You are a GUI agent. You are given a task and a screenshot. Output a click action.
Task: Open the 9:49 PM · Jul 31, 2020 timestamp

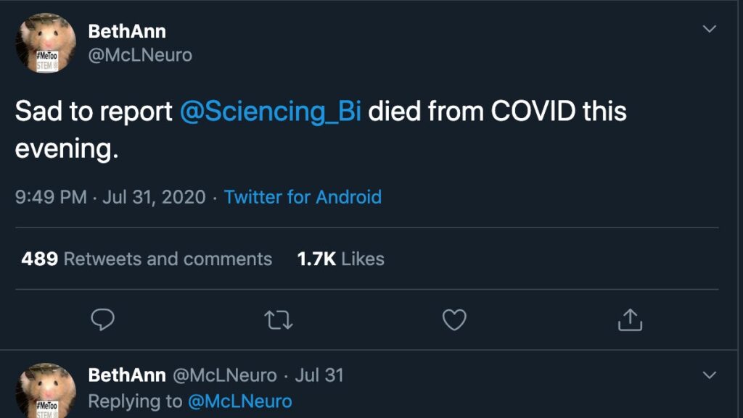[x=110, y=197]
